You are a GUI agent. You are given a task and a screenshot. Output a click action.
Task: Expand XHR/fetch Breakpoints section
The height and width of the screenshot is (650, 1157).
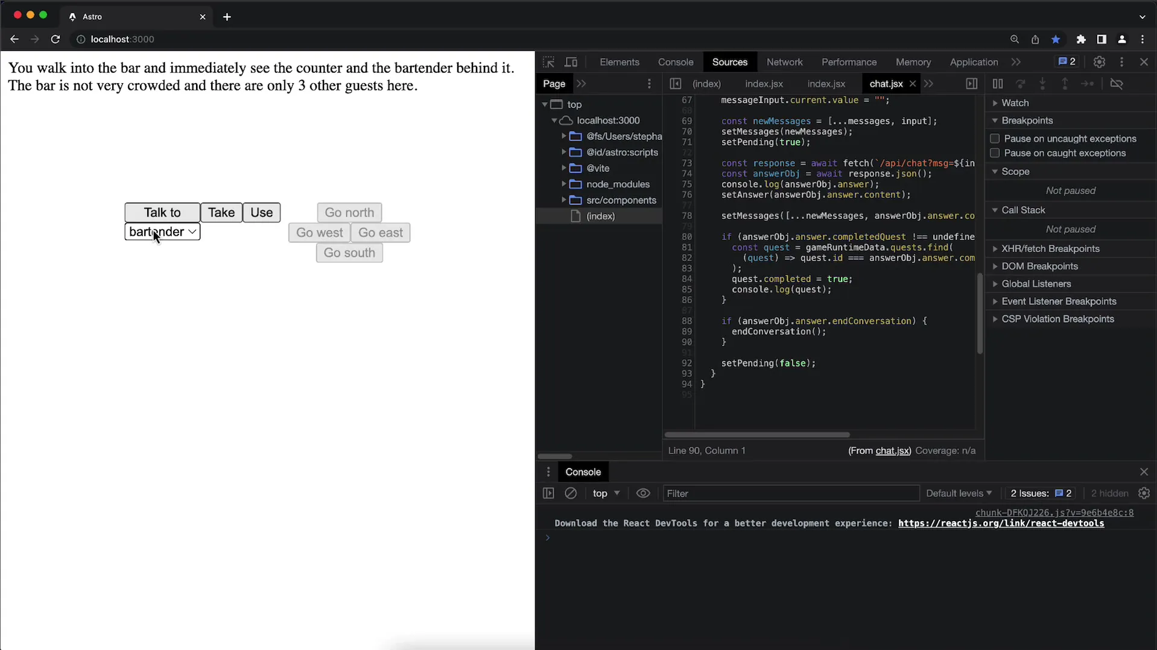[x=1050, y=249]
